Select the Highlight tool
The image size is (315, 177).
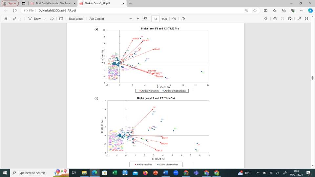click(x=14, y=19)
